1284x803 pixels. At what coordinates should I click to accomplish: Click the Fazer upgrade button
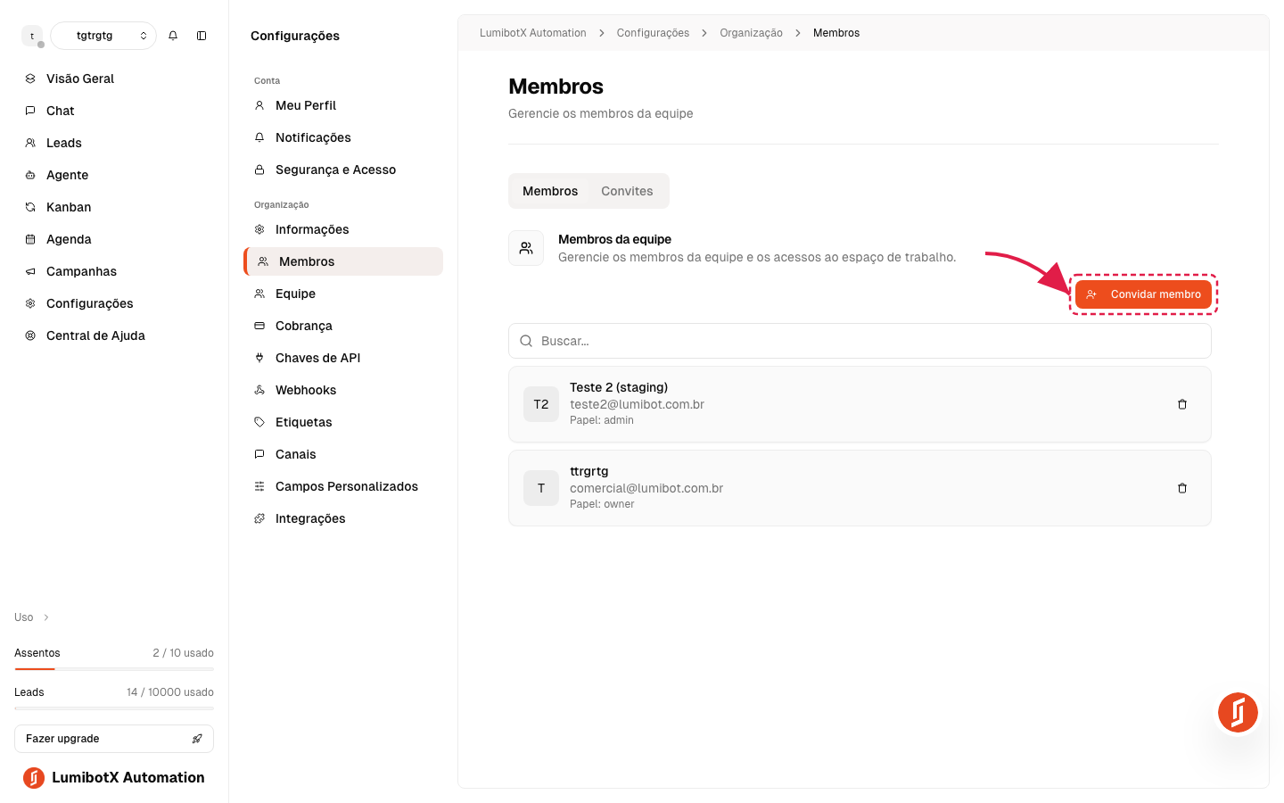pyautogui.click(x=114, y=739)
